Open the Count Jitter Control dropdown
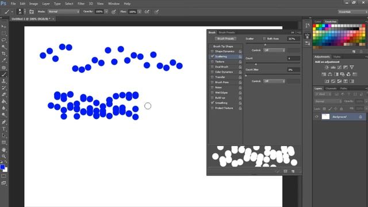The height and width of the screenshot is (207, 368). click(x=274, y=81)
